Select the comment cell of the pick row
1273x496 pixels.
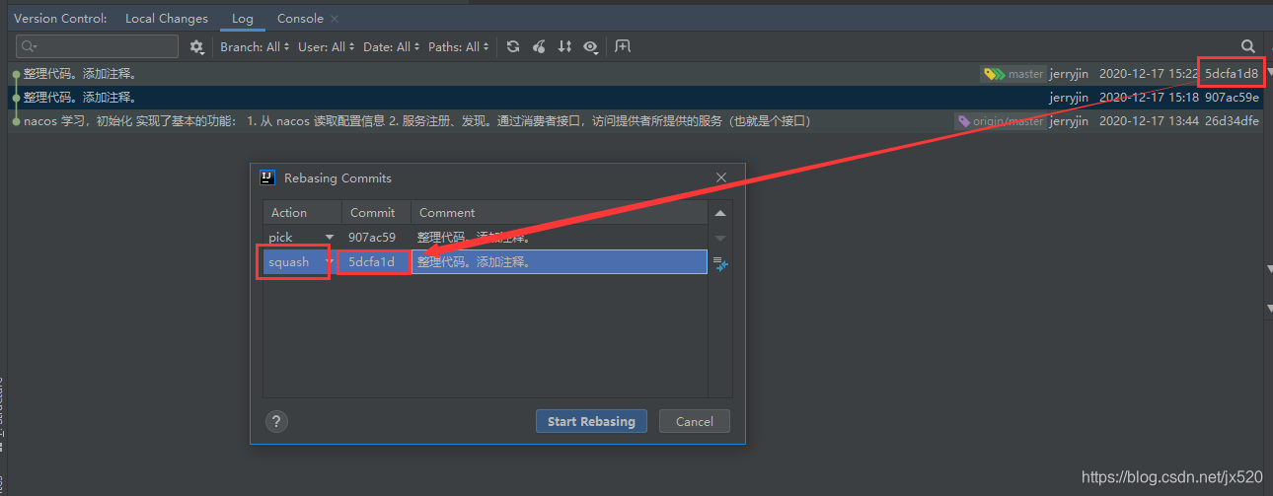click(x=560, y=238)
